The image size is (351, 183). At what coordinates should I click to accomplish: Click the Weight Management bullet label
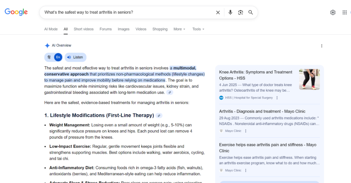click(70, 125)
